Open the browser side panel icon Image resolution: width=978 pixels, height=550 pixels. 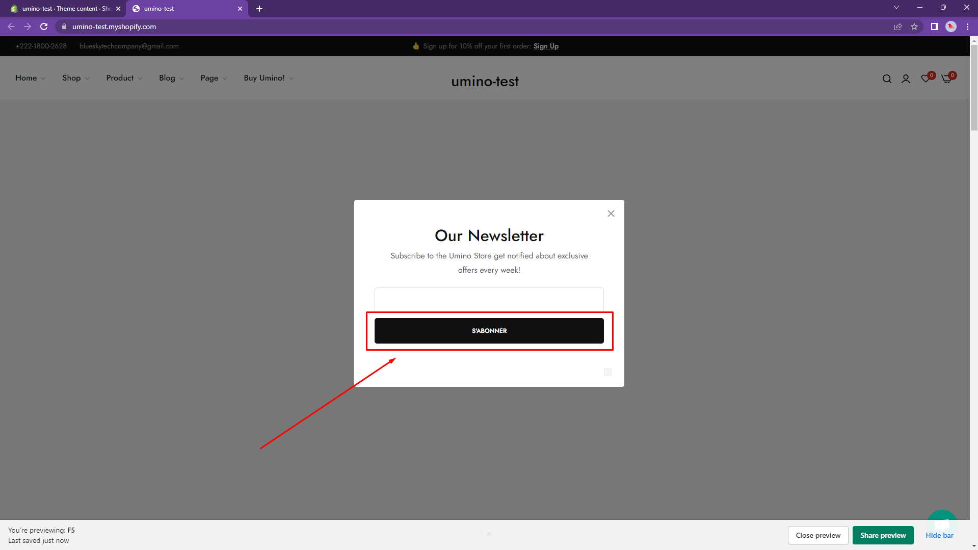pyautogui.click(x=934, y=27)
